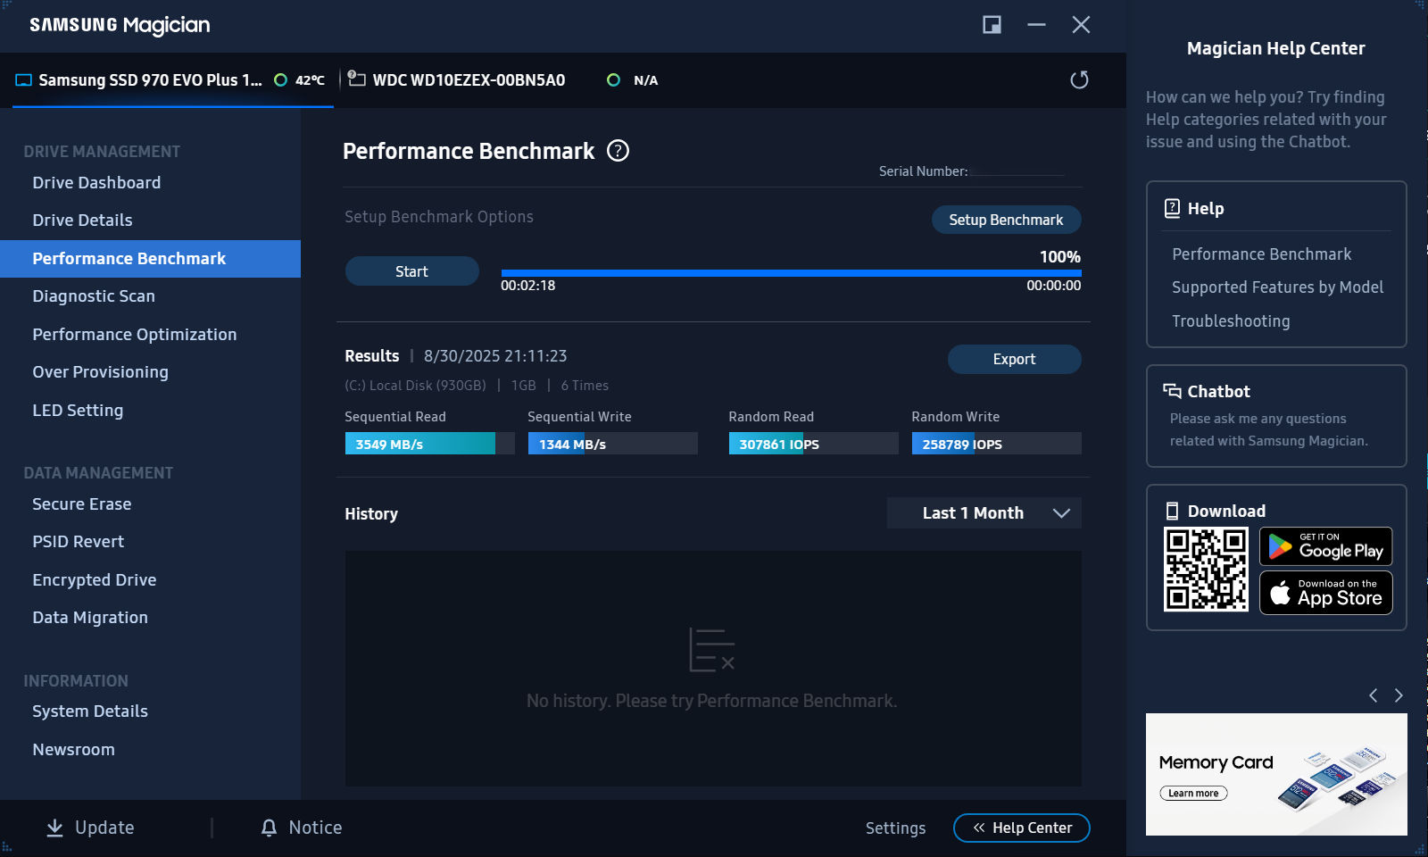Open the Chatbot card
This screenshot has width=1428, height=857.
[x=1276, y=416]
